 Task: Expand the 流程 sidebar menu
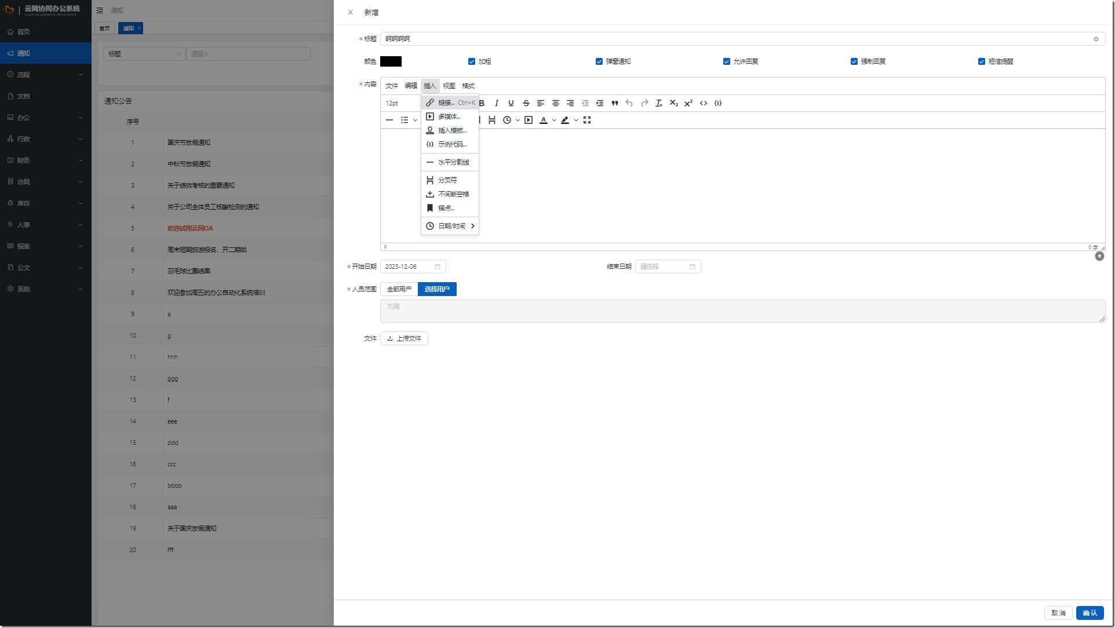click(46, 75)
